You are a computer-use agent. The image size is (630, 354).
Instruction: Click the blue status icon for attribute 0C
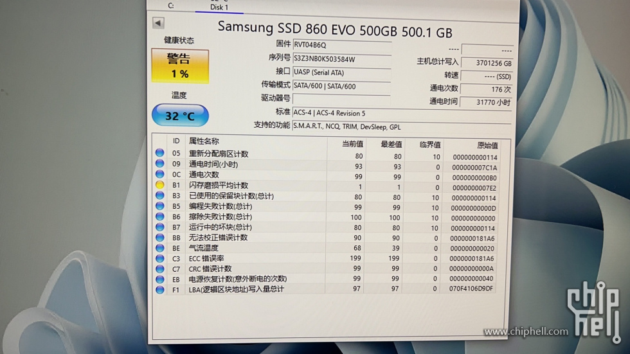coord(160,174)
